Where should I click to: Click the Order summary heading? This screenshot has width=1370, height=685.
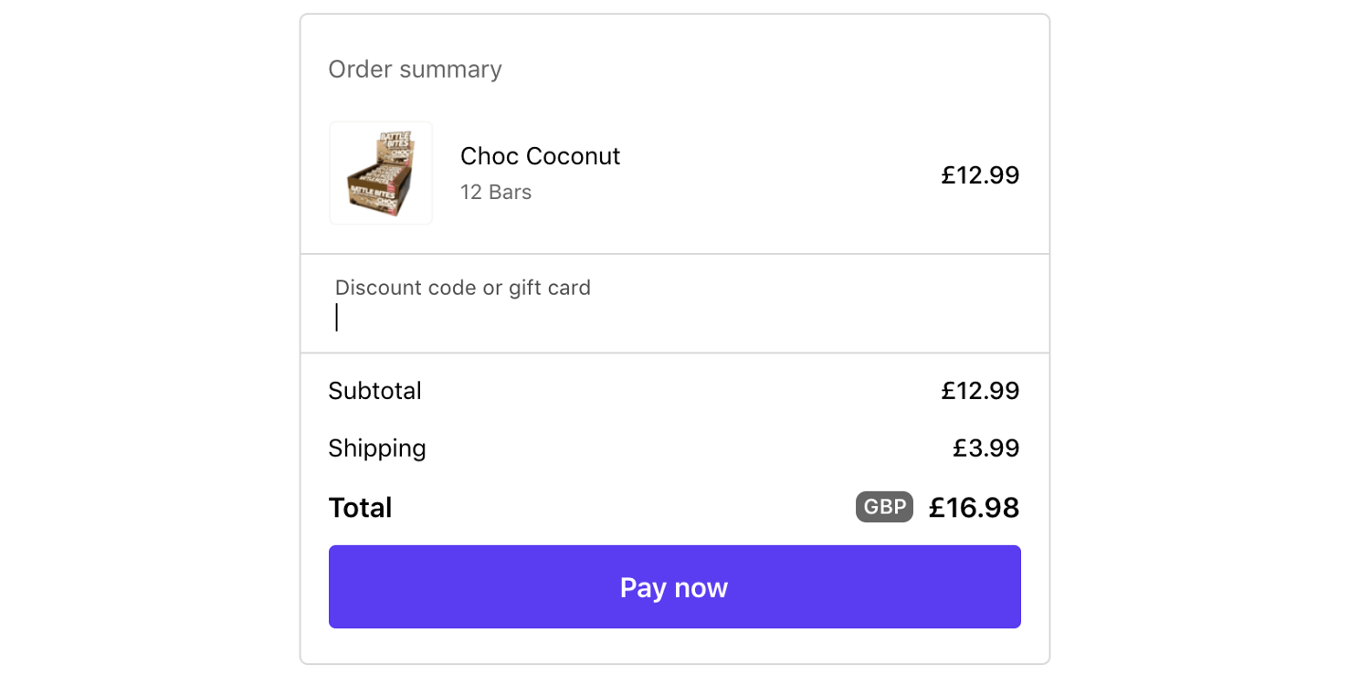[415, 69]
